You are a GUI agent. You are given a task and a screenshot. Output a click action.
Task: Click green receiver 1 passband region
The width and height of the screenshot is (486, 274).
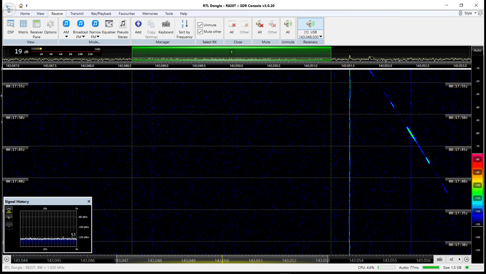coord(232,53)
